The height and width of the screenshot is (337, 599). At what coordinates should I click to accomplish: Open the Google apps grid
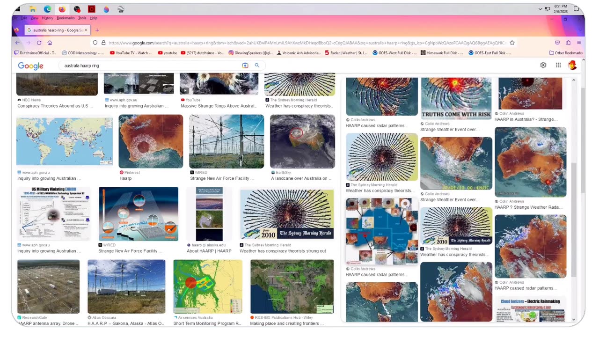tap(558, 65)
